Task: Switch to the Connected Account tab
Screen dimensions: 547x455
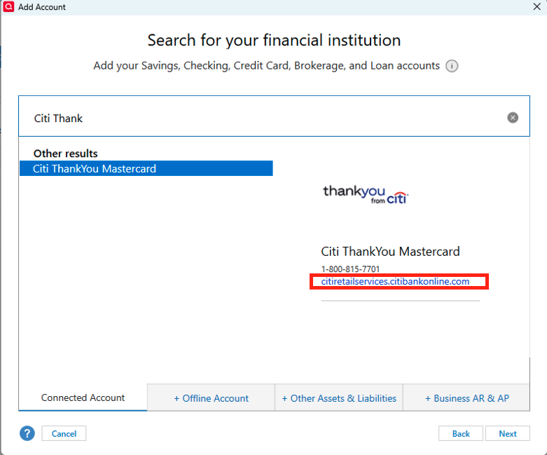Action: (83, 398)
